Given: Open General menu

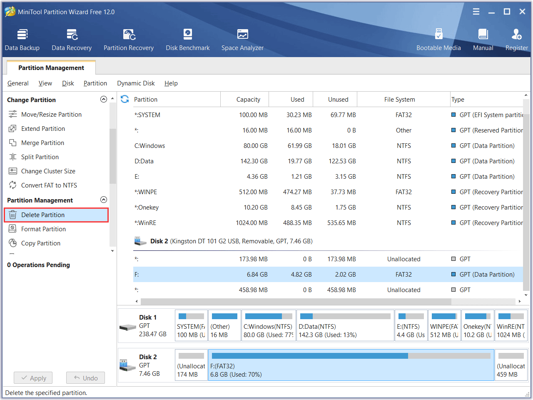Looking at the screenshot, I should (x=18, y=83).
